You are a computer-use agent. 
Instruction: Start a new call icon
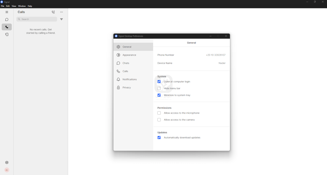click(x=53, y=12)
